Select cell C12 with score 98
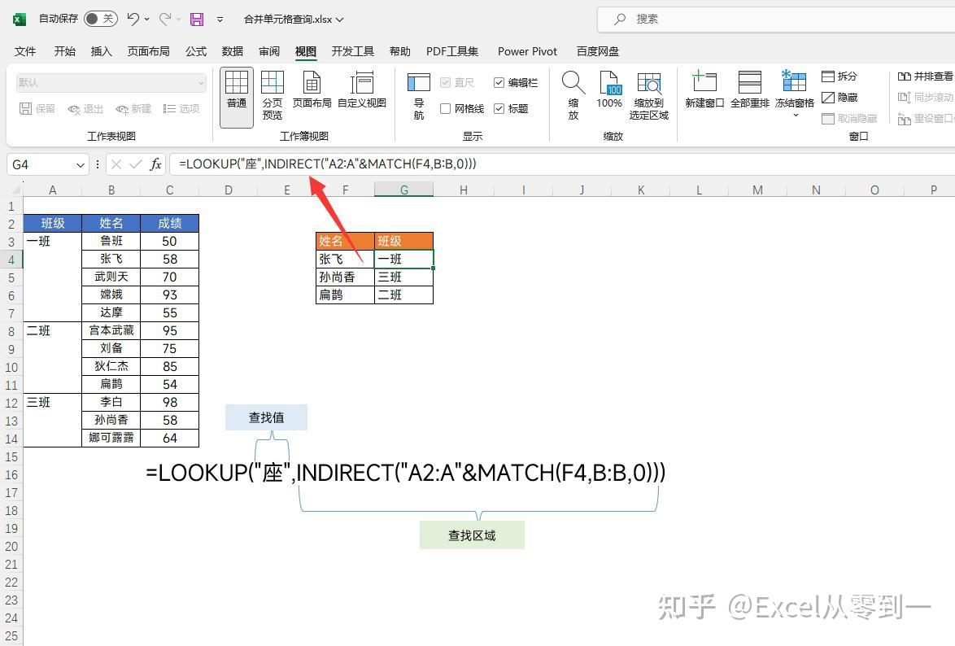This screenshot has height=646, width=955. 169,402
